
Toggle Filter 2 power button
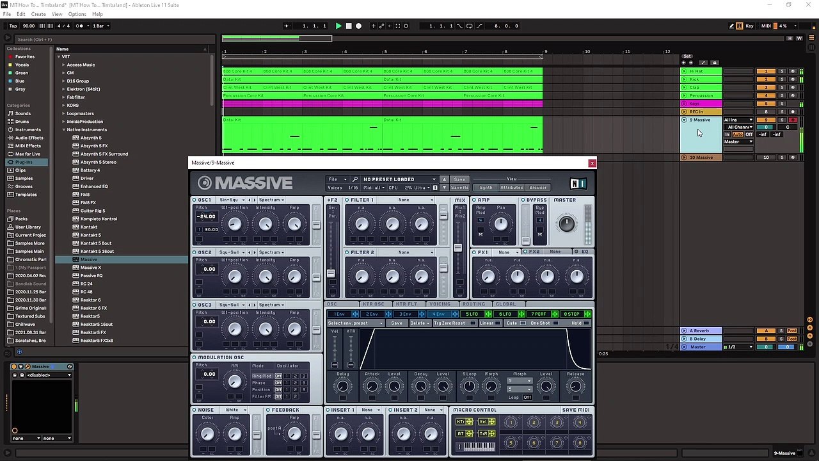pos(347,252)
